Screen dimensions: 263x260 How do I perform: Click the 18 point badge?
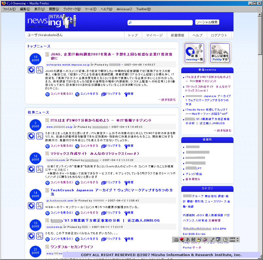36,59
